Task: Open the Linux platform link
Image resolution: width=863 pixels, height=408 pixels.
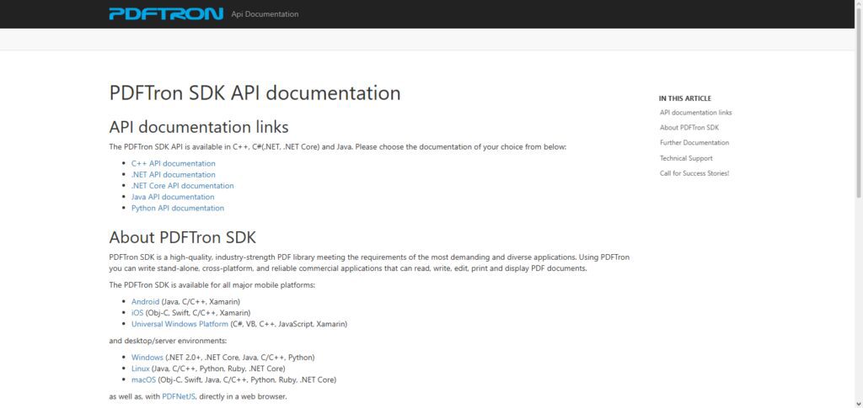Action: click(141, 368)
